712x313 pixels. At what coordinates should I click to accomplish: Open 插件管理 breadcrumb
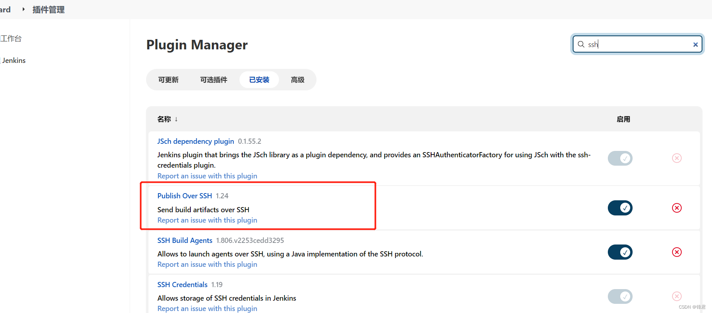pos(48,10)
